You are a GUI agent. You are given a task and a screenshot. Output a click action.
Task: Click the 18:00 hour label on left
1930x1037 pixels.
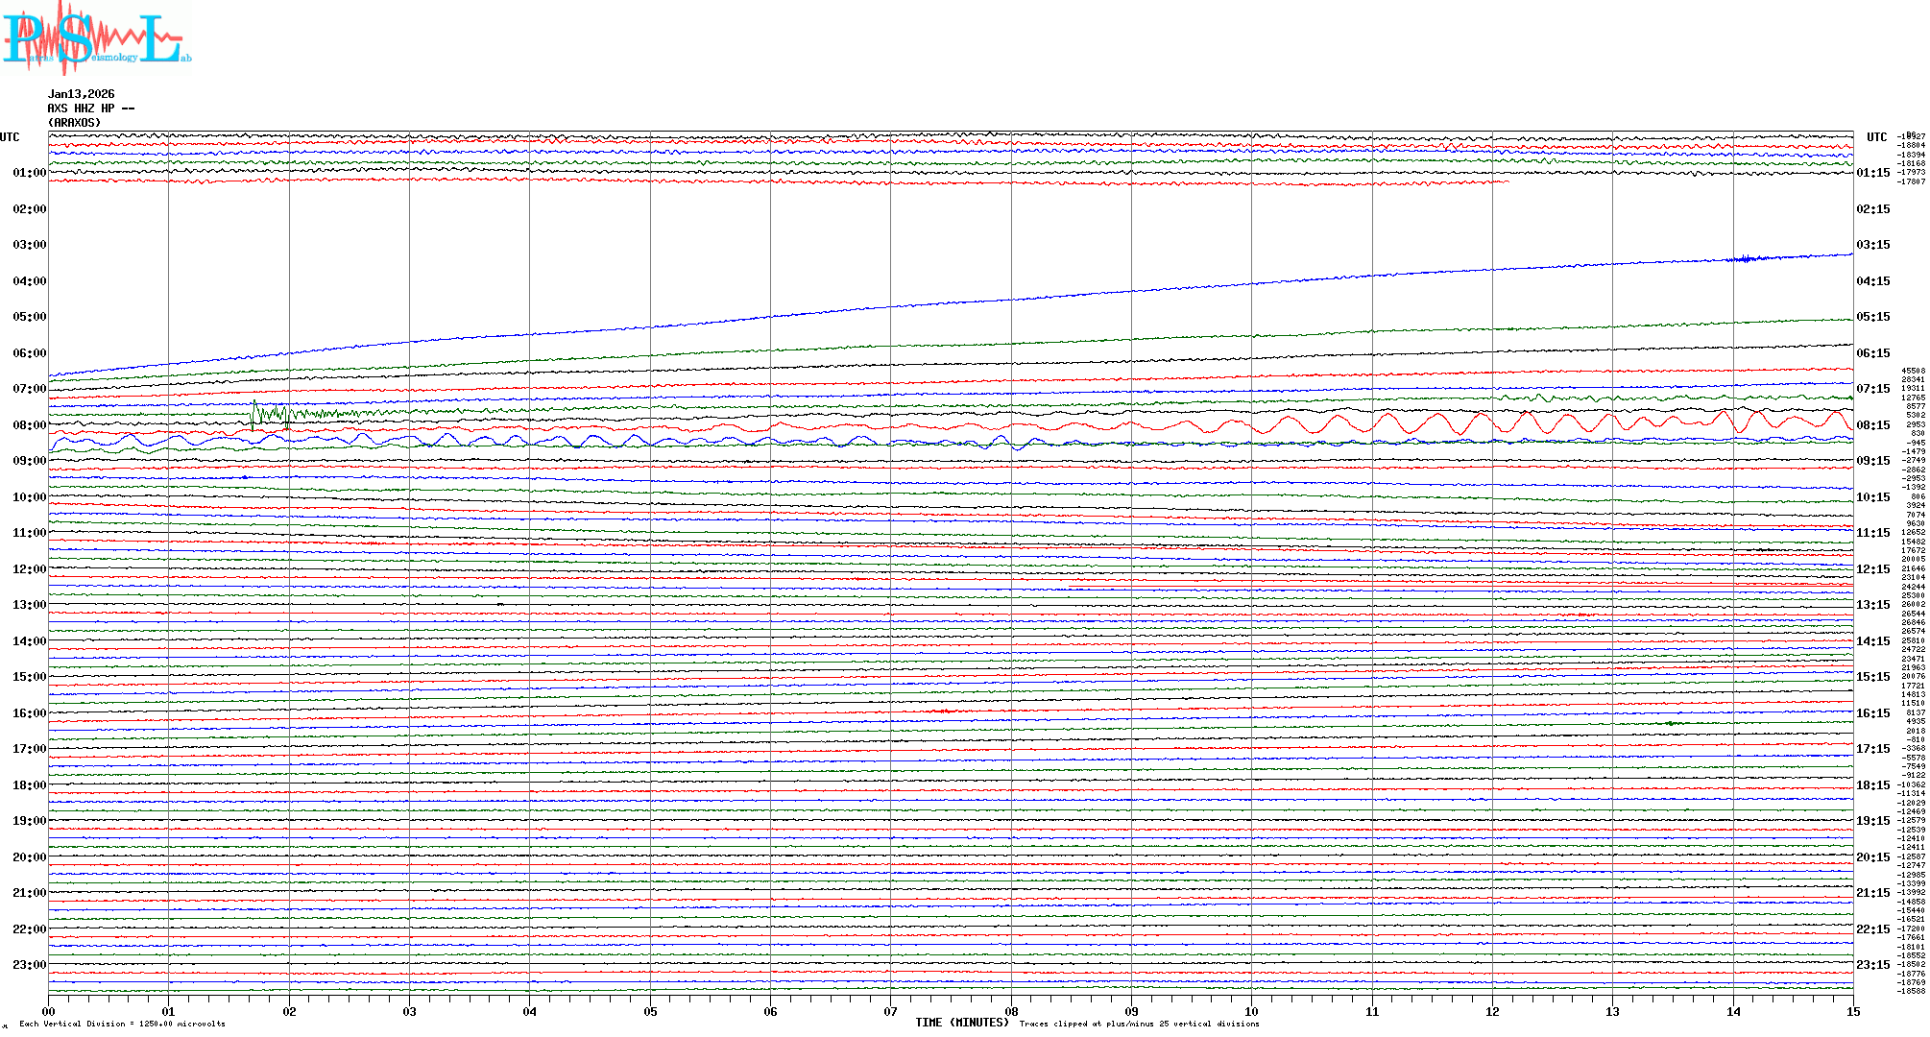pos(29,785)
